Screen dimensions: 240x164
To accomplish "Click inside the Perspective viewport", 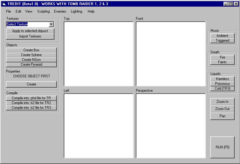I will pyautogui.click(x=171, y=126).
